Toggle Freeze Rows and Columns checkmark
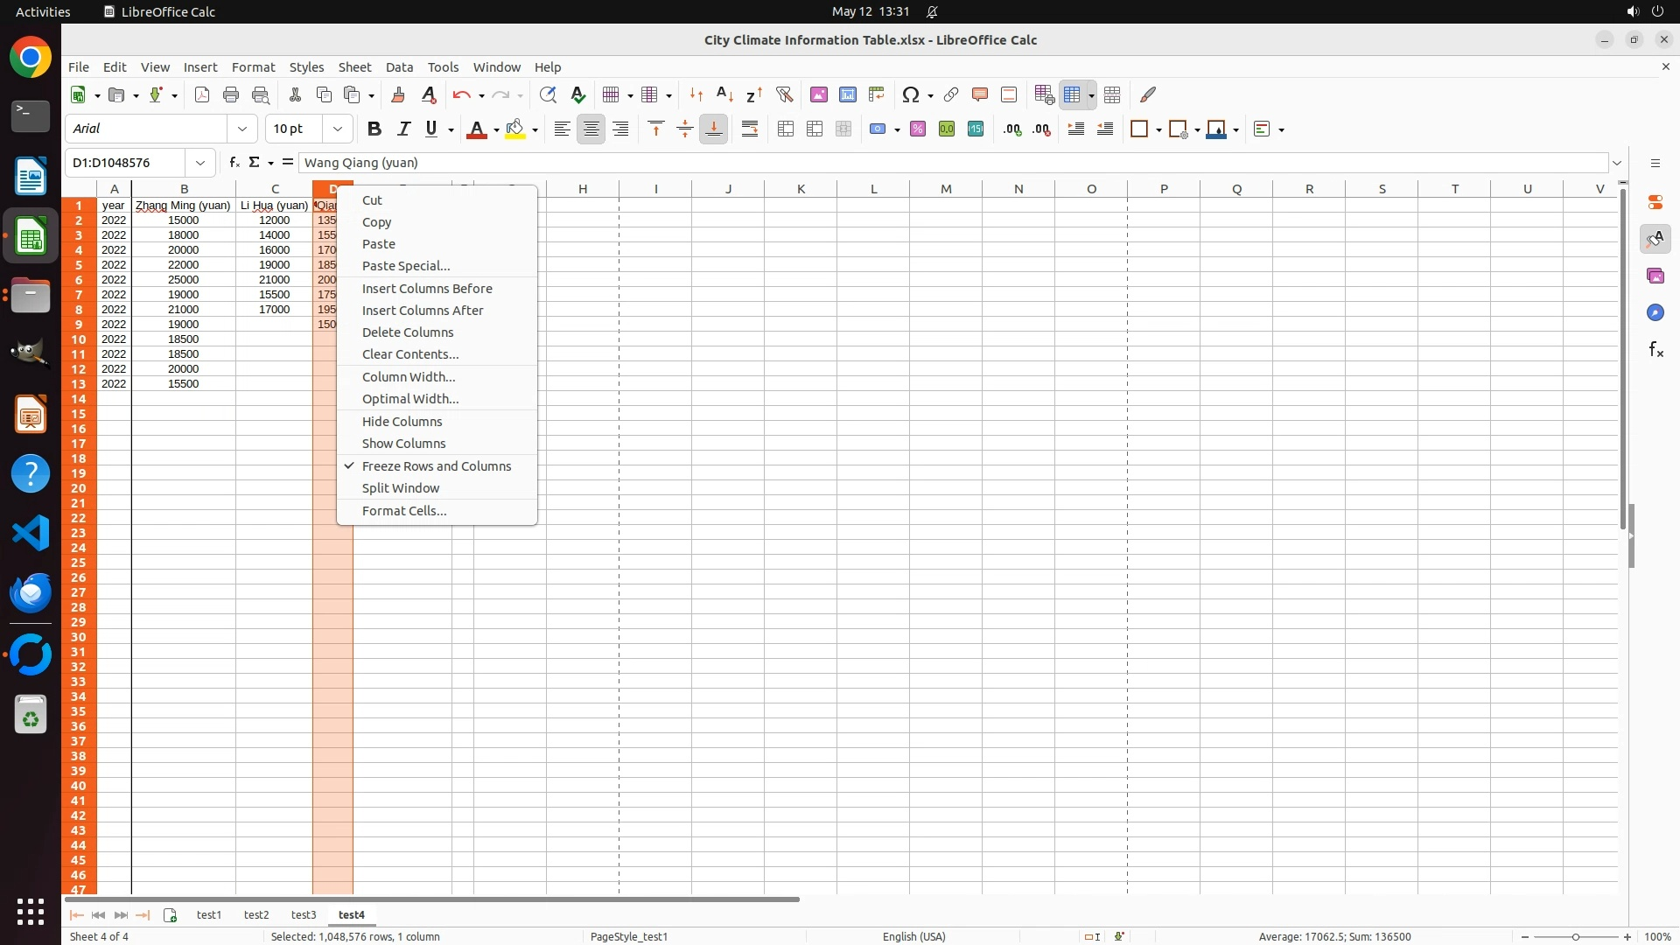 436,466
